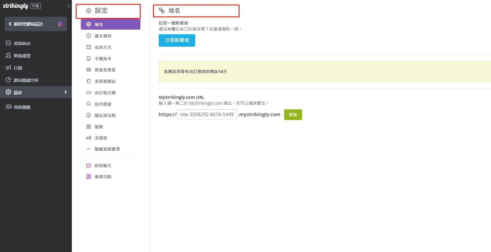Click the gear icon in 設定 panel header
Image resolution: width=491 pixels, height=252 pixels.
point(89,11)
